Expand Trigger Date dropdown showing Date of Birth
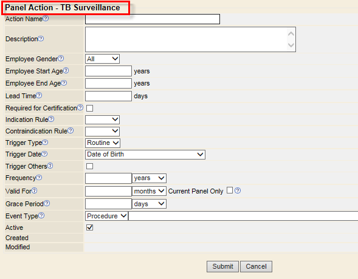This screenshot has height=279, width=358. pyautogui.click(x=145, y=155)
